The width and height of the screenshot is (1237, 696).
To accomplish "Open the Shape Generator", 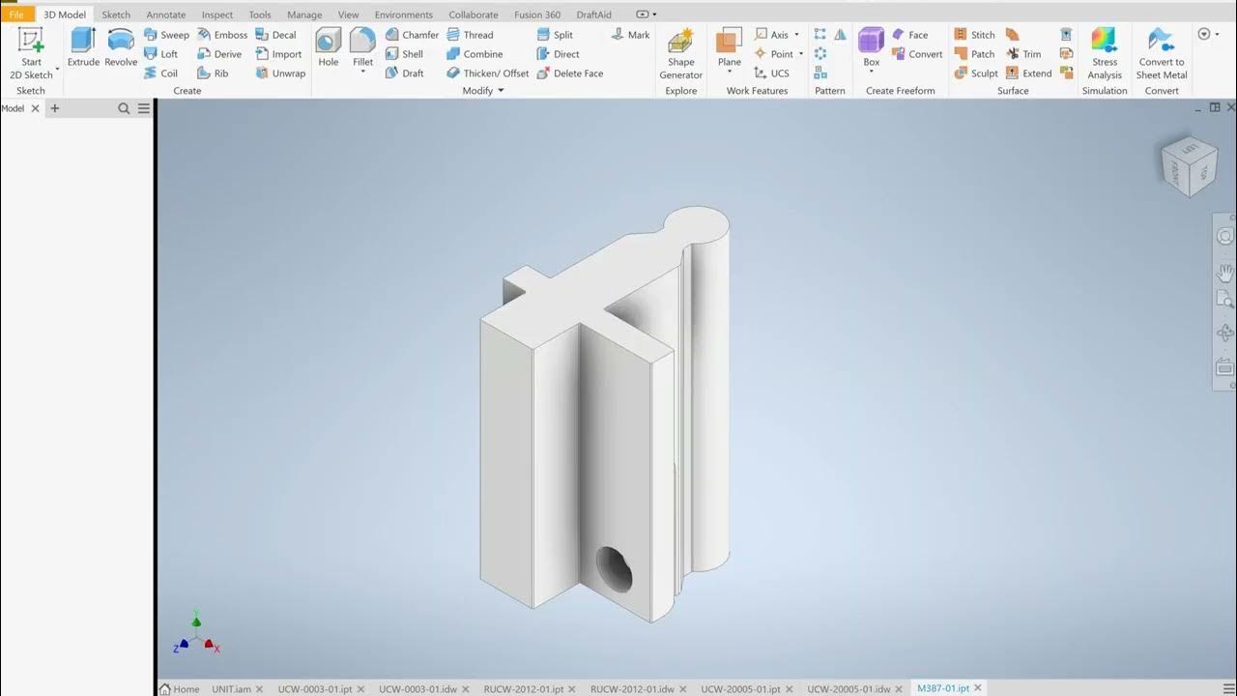I will click(x=681, y=54).
